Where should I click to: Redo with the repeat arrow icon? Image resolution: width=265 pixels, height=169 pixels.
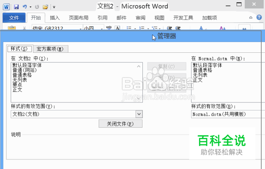coord(37,7)
